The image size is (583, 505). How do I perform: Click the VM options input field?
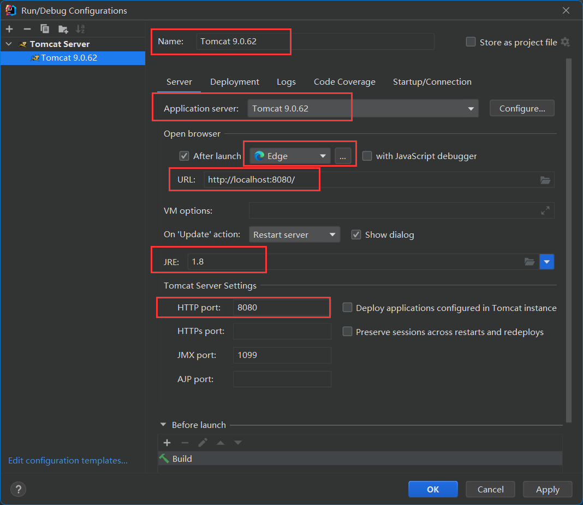pos(402,210)
